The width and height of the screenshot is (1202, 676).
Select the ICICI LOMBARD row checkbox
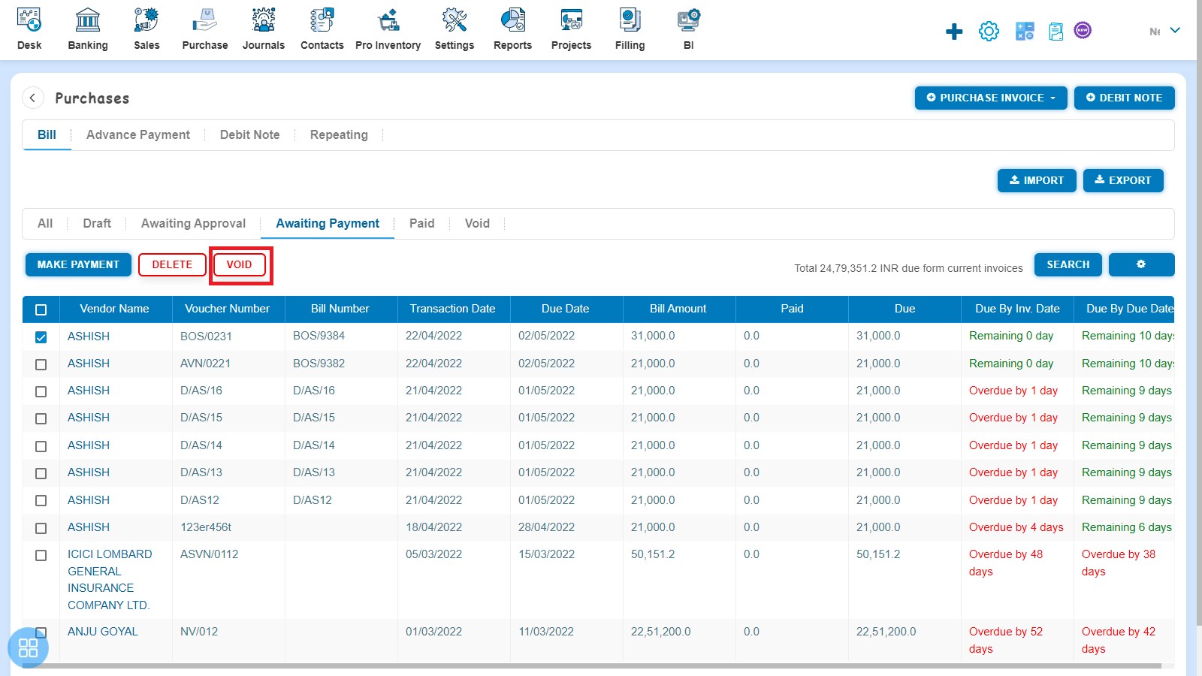[x=41, y=555]
